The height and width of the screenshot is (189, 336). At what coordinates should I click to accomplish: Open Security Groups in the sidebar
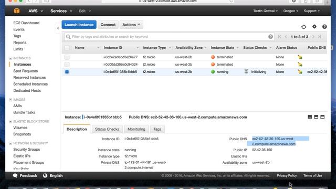click(27, 149)
